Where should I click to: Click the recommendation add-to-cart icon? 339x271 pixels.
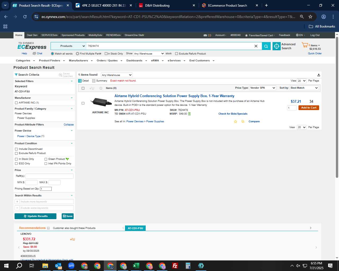click(x=72, y=239)
